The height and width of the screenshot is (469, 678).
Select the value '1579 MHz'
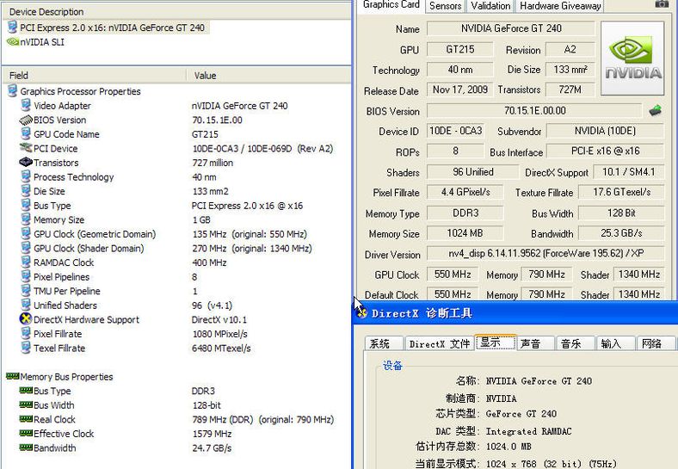click(212, 434)
